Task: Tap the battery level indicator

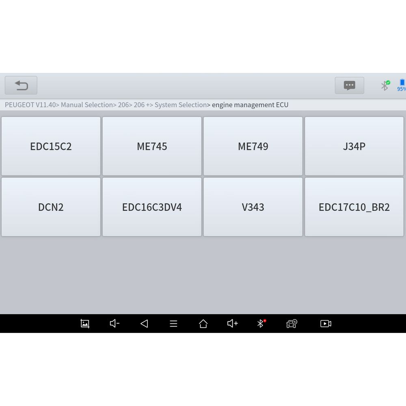Action: tap(402, 85)
